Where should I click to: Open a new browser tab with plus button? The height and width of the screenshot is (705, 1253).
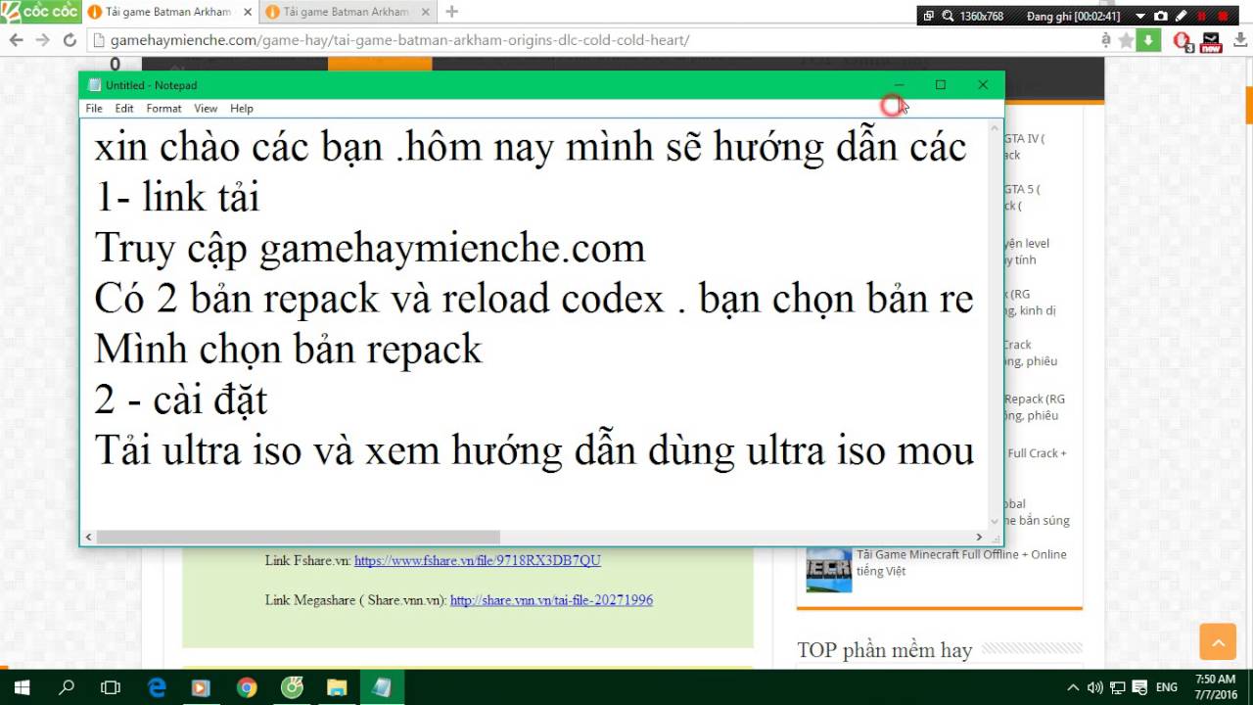[451, 12]
